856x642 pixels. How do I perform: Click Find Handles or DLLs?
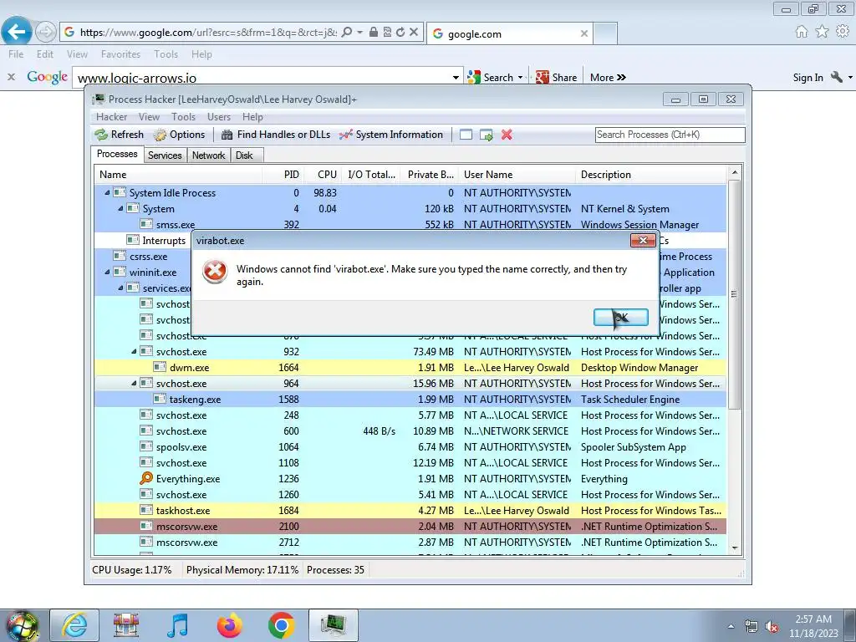tap(276, 135)
